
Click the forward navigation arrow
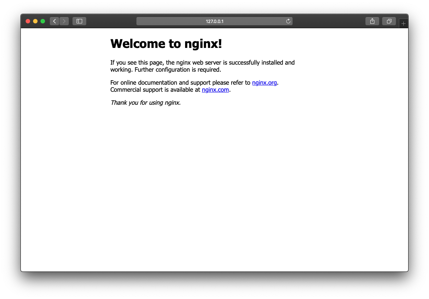coord(64,21)
